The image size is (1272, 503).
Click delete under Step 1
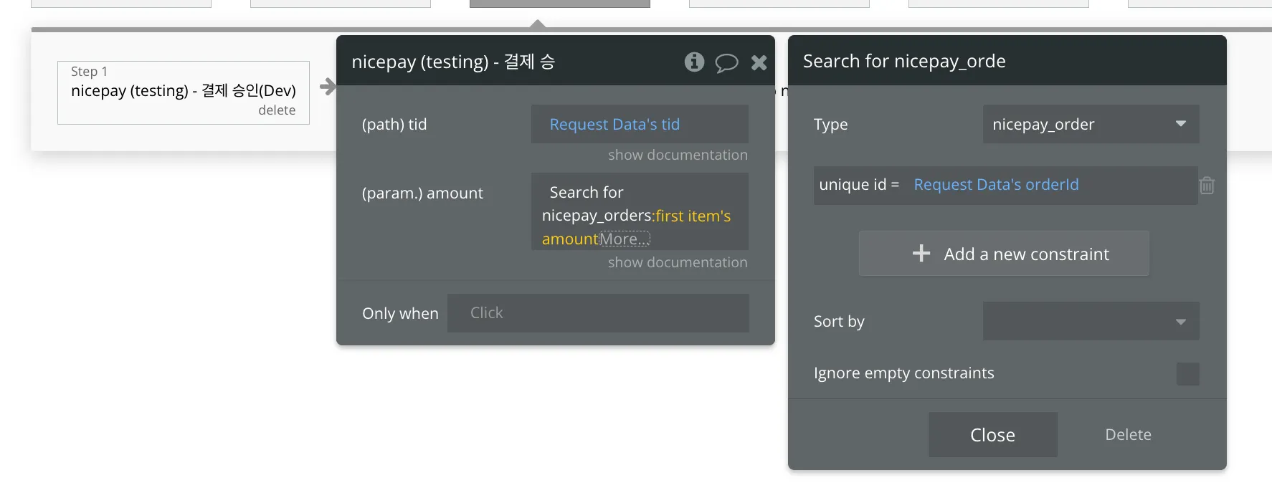tap(277, 110)
